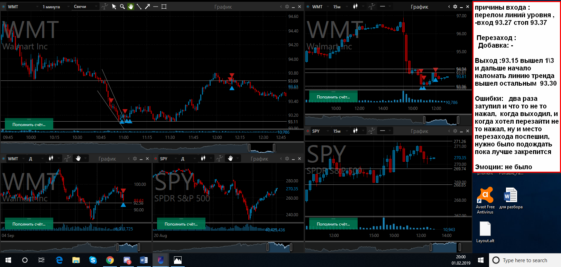Open settings gear of SPY daily chart
561x267 pixels.
(287, 159)
